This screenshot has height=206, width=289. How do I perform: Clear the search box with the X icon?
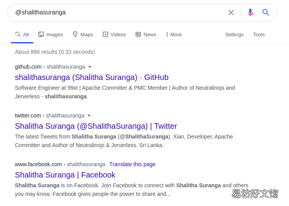[231, 12]
